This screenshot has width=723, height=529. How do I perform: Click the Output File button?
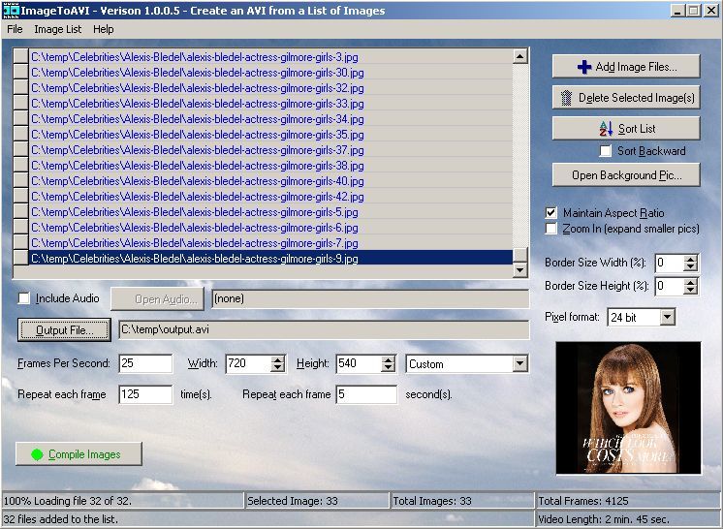65,330
